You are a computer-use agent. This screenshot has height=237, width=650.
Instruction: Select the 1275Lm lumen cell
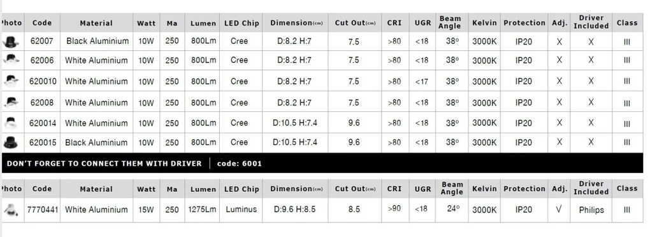pos(202,209)
